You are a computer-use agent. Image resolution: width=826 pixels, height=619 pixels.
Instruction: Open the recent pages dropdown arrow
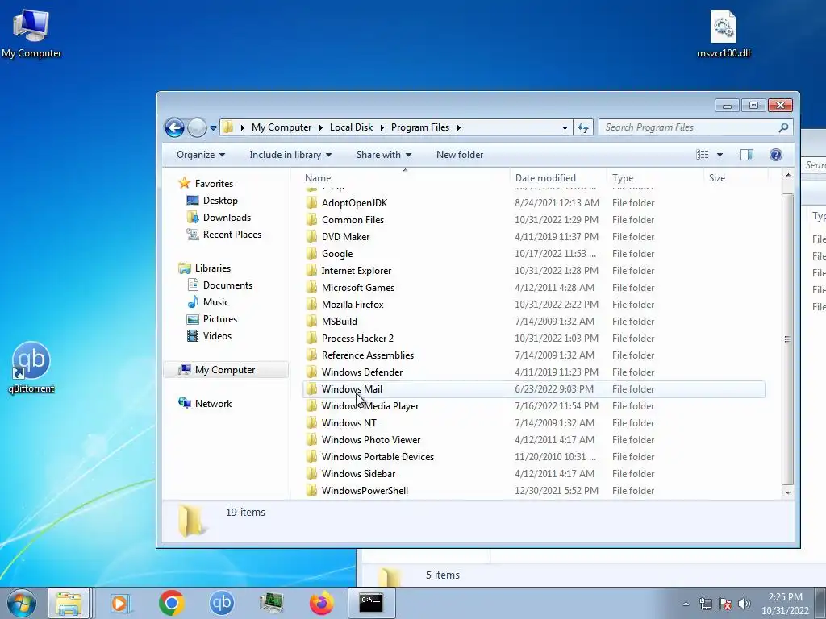click(213, 128)
